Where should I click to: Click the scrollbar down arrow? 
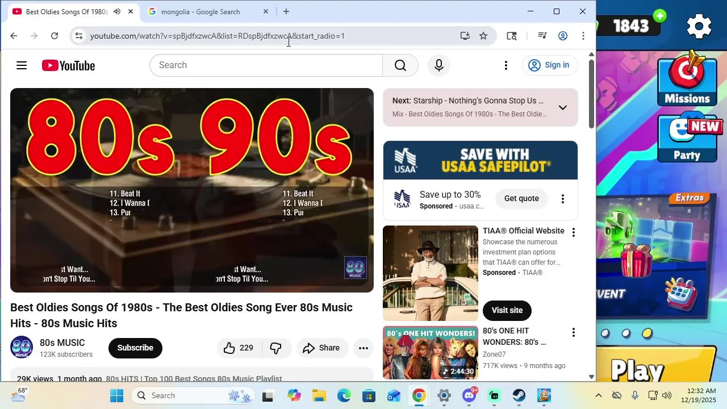click(x=591, y=377)
